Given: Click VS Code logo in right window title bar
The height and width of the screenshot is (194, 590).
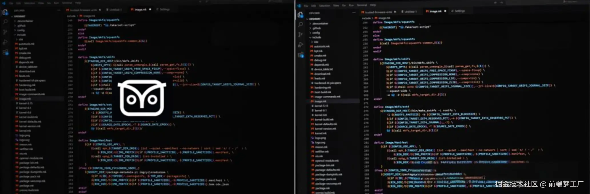Looking at the screenshot, I should [x=299, y=5].
